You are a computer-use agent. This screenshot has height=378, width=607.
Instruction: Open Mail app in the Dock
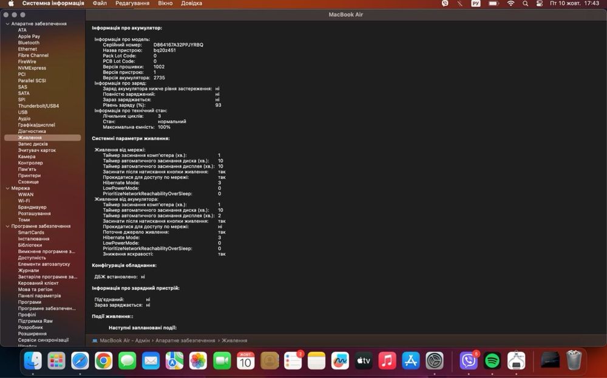pyautogui.click(x=151, y=361)
